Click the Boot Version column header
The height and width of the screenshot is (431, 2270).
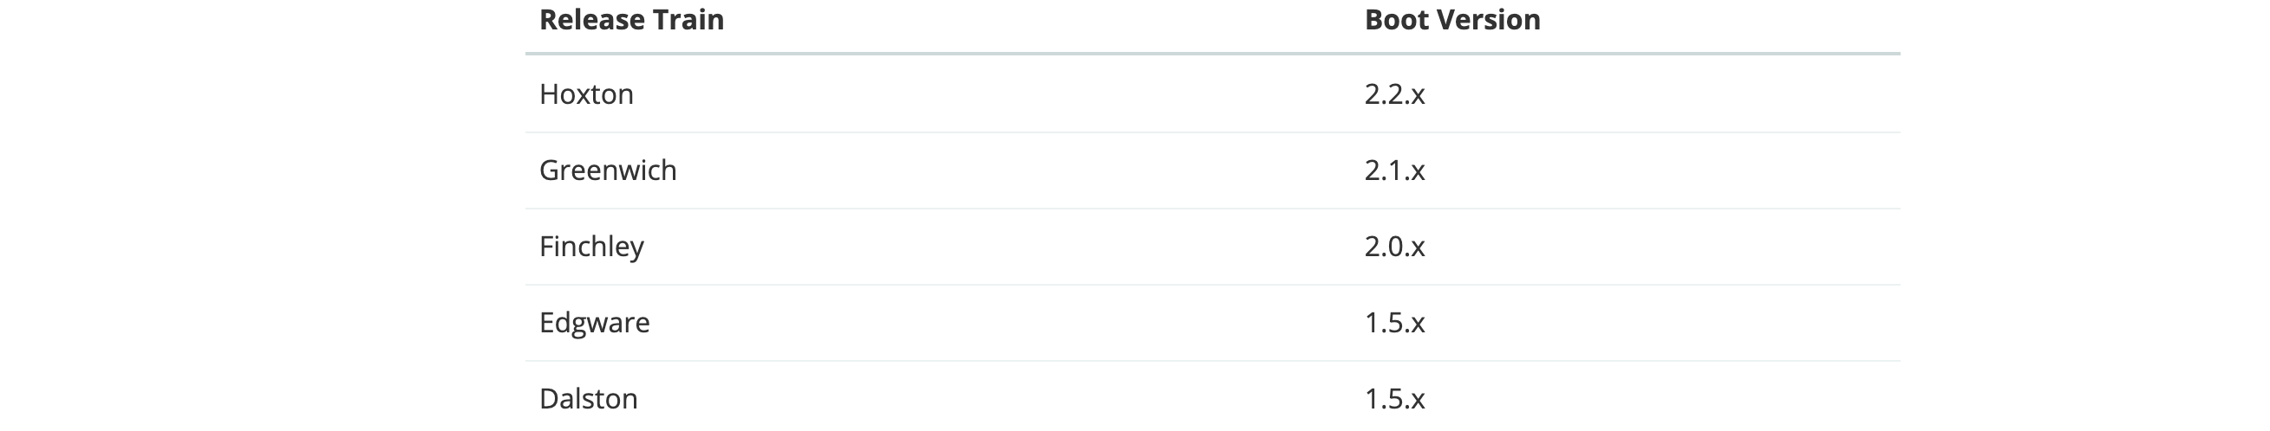pyautogui.click(x=1452, y=19)
